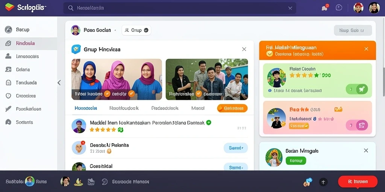
Task: Click the Poomkeriuon pencil icon
Action: [8, 109]
